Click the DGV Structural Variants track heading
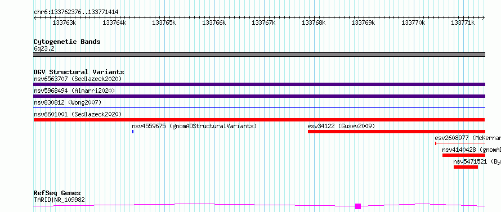 (79, 72)
